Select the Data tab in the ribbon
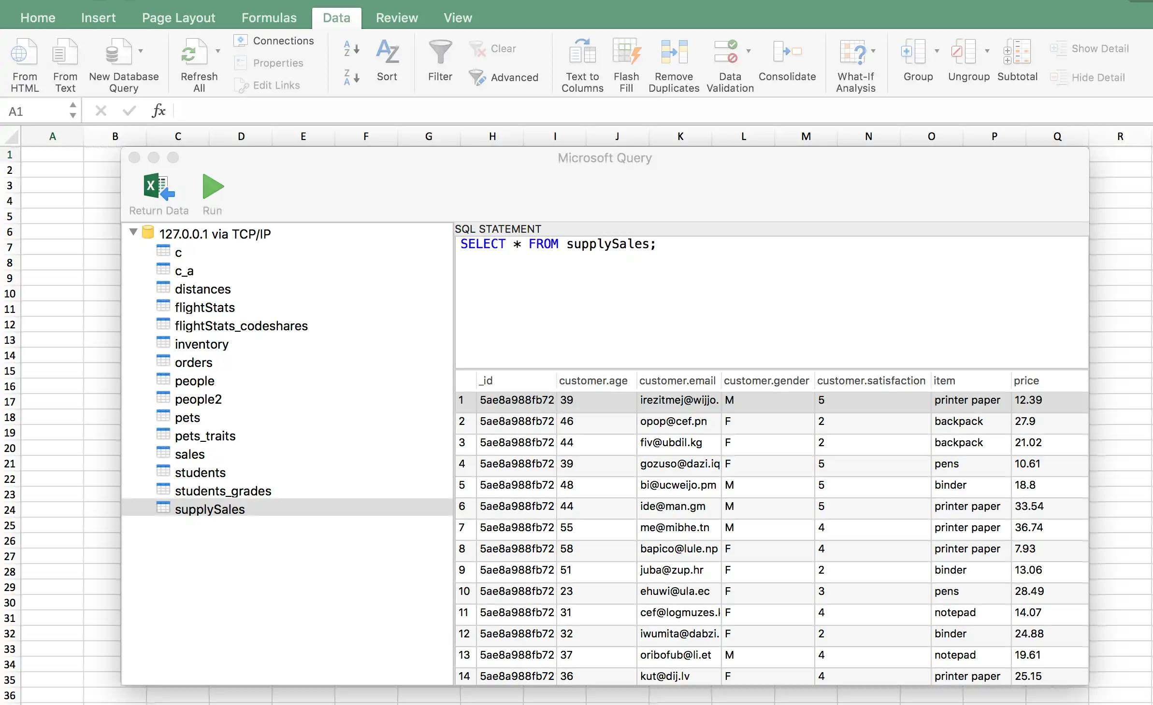The width and height of the screenshot is (1153, 705). pos(335,16)
